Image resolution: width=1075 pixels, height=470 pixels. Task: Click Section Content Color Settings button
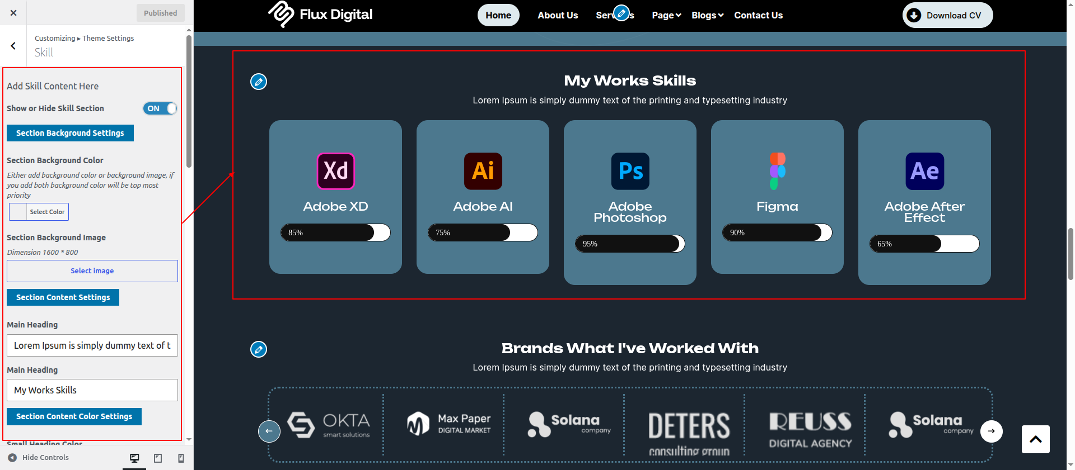pyautogui.click(x=74, y=416)
